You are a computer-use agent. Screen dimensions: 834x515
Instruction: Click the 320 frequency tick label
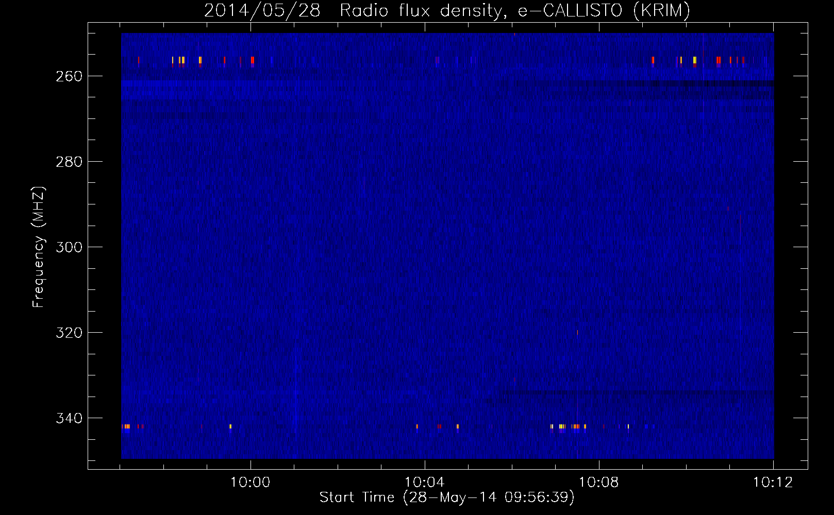coord(69,333)
